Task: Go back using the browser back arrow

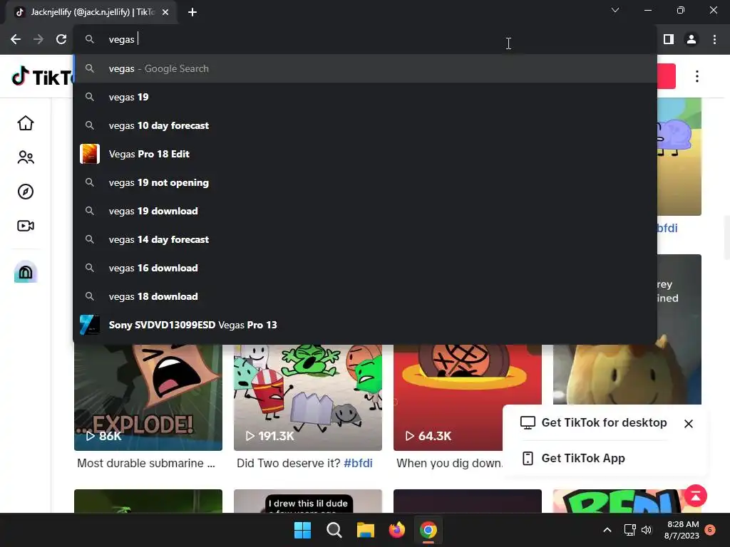Action: pos(16,40)
